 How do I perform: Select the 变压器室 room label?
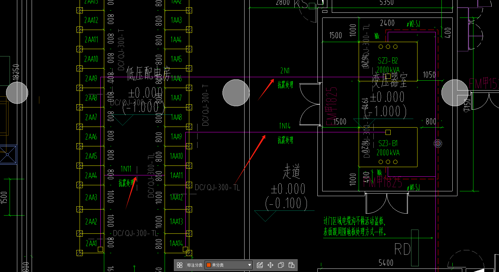[390, 80]
